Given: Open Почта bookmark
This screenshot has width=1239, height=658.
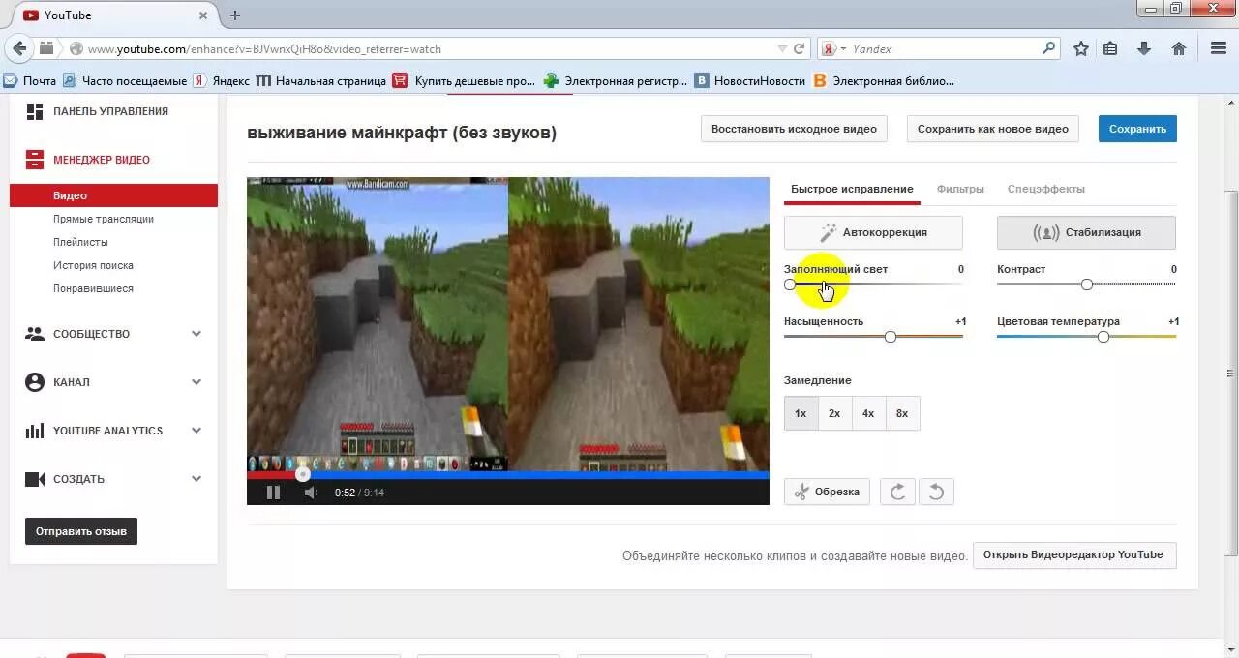Looking at the screenshot, I should (30, 81).
